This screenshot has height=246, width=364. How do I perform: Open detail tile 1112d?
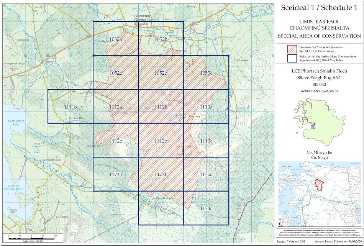tap(161, 141)
